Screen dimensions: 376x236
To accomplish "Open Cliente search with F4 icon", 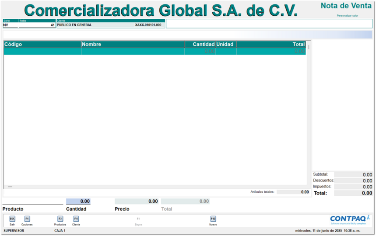I will (76, 219).
